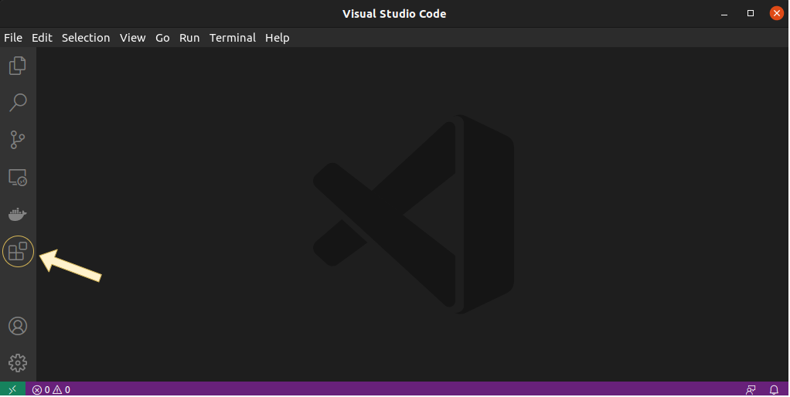
Task: Click the Accounts icon
Action: tap(18, 326)
